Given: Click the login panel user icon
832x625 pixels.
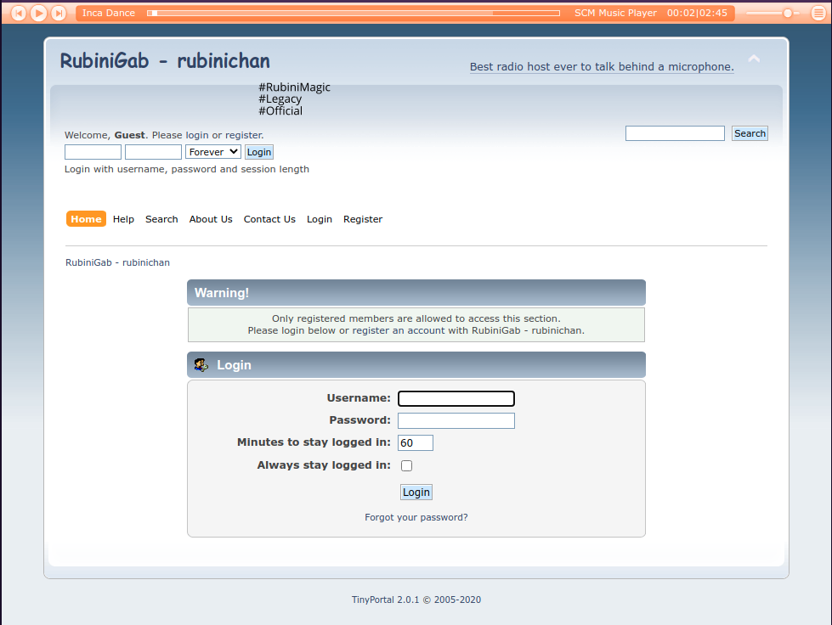Looking at the screenshot, I should pyautogui.click(x=201, y=364).
